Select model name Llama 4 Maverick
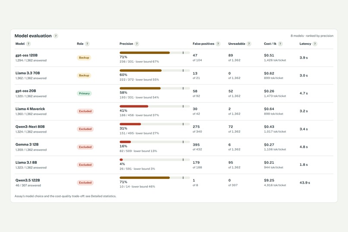This screenshot has width=348, height=232. [x=30, y=109]
